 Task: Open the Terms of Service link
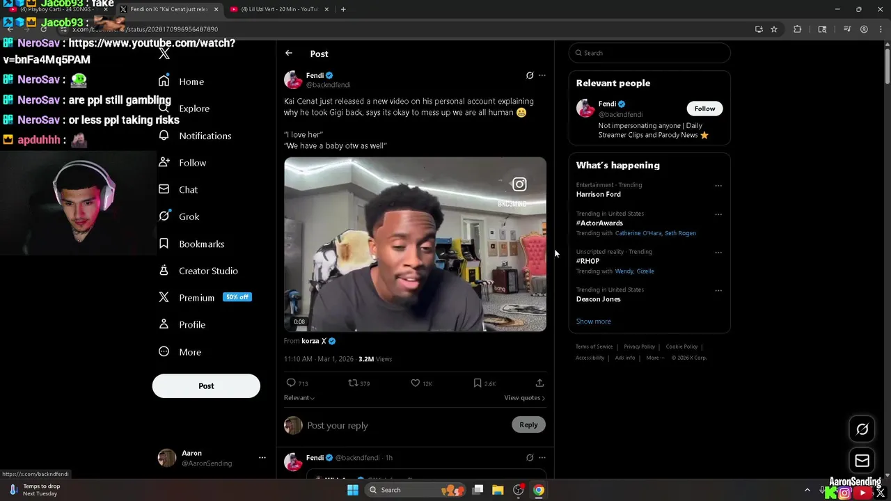coord(594,347)
